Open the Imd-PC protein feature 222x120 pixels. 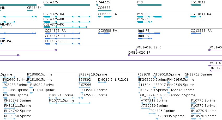coord(145,39)
